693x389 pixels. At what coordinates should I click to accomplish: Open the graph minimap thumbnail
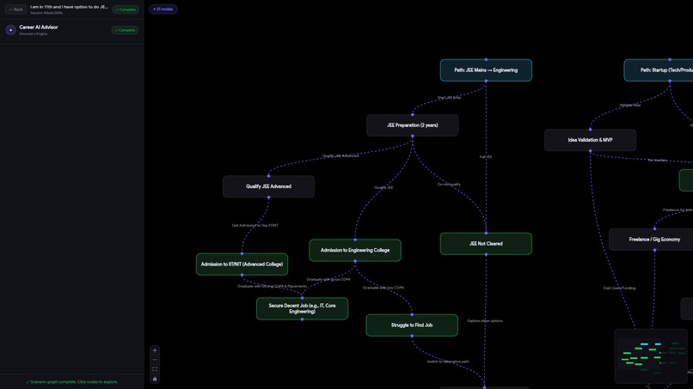[x=651, y=356]
